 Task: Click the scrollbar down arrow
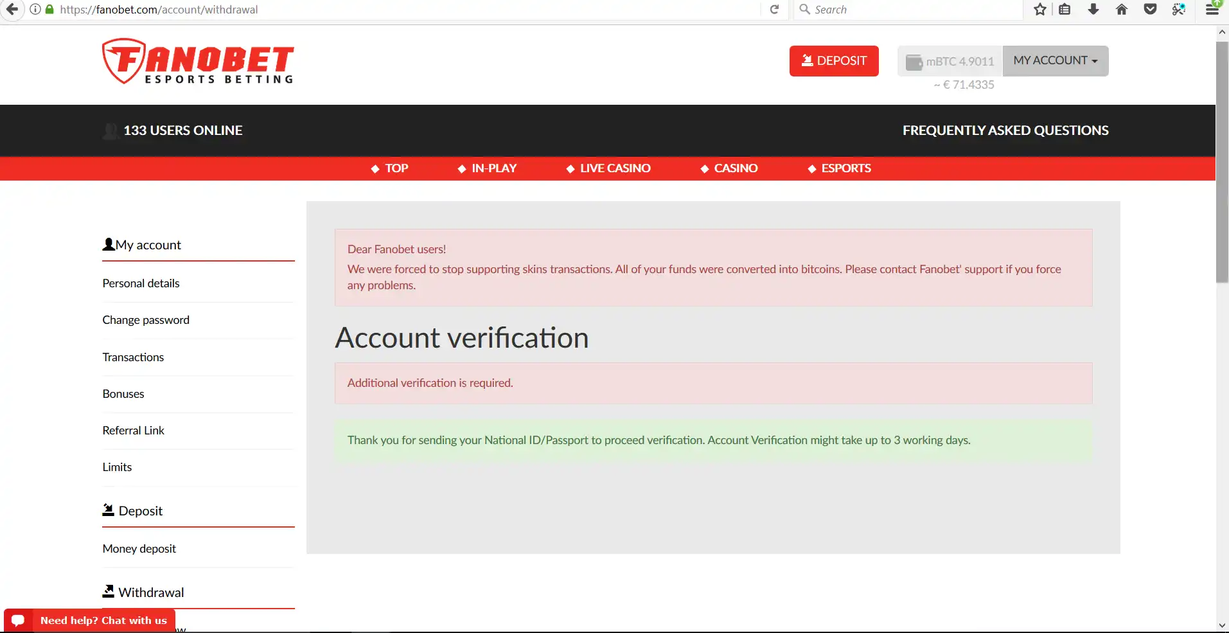[x=1222, y=625]
